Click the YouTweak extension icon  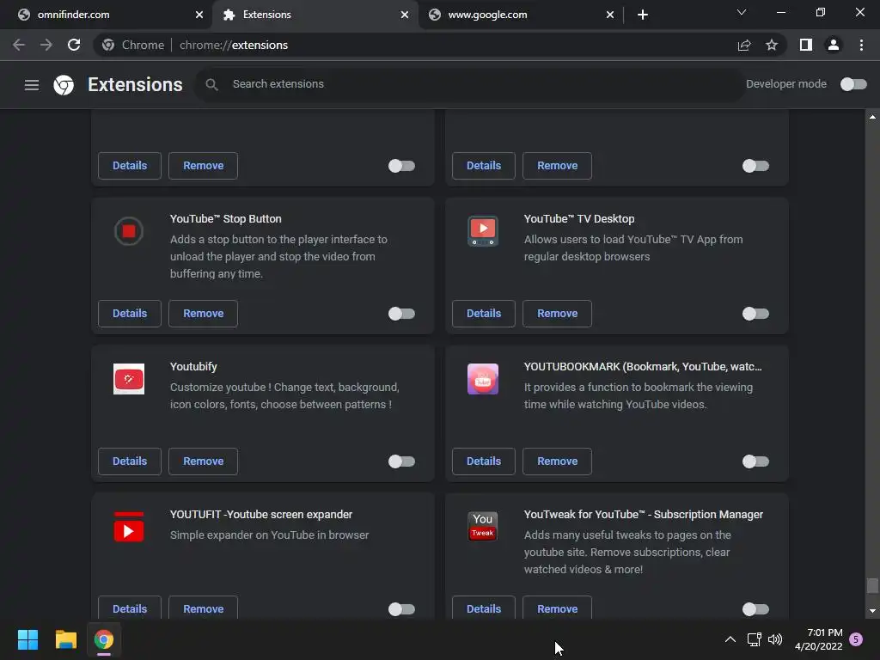click(x=483, y=527)
